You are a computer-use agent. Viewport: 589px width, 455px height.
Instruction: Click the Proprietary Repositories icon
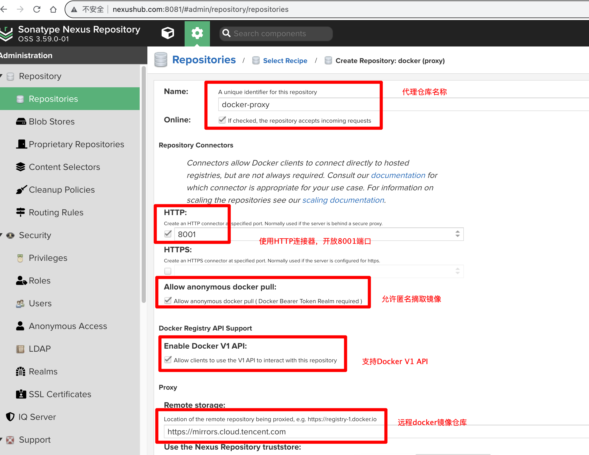[x=21, y=144]
